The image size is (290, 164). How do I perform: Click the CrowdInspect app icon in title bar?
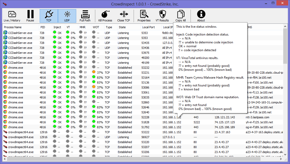click(x=5, y=4)
